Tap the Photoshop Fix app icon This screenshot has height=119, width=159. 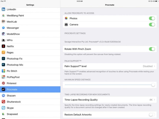point(3,59)
